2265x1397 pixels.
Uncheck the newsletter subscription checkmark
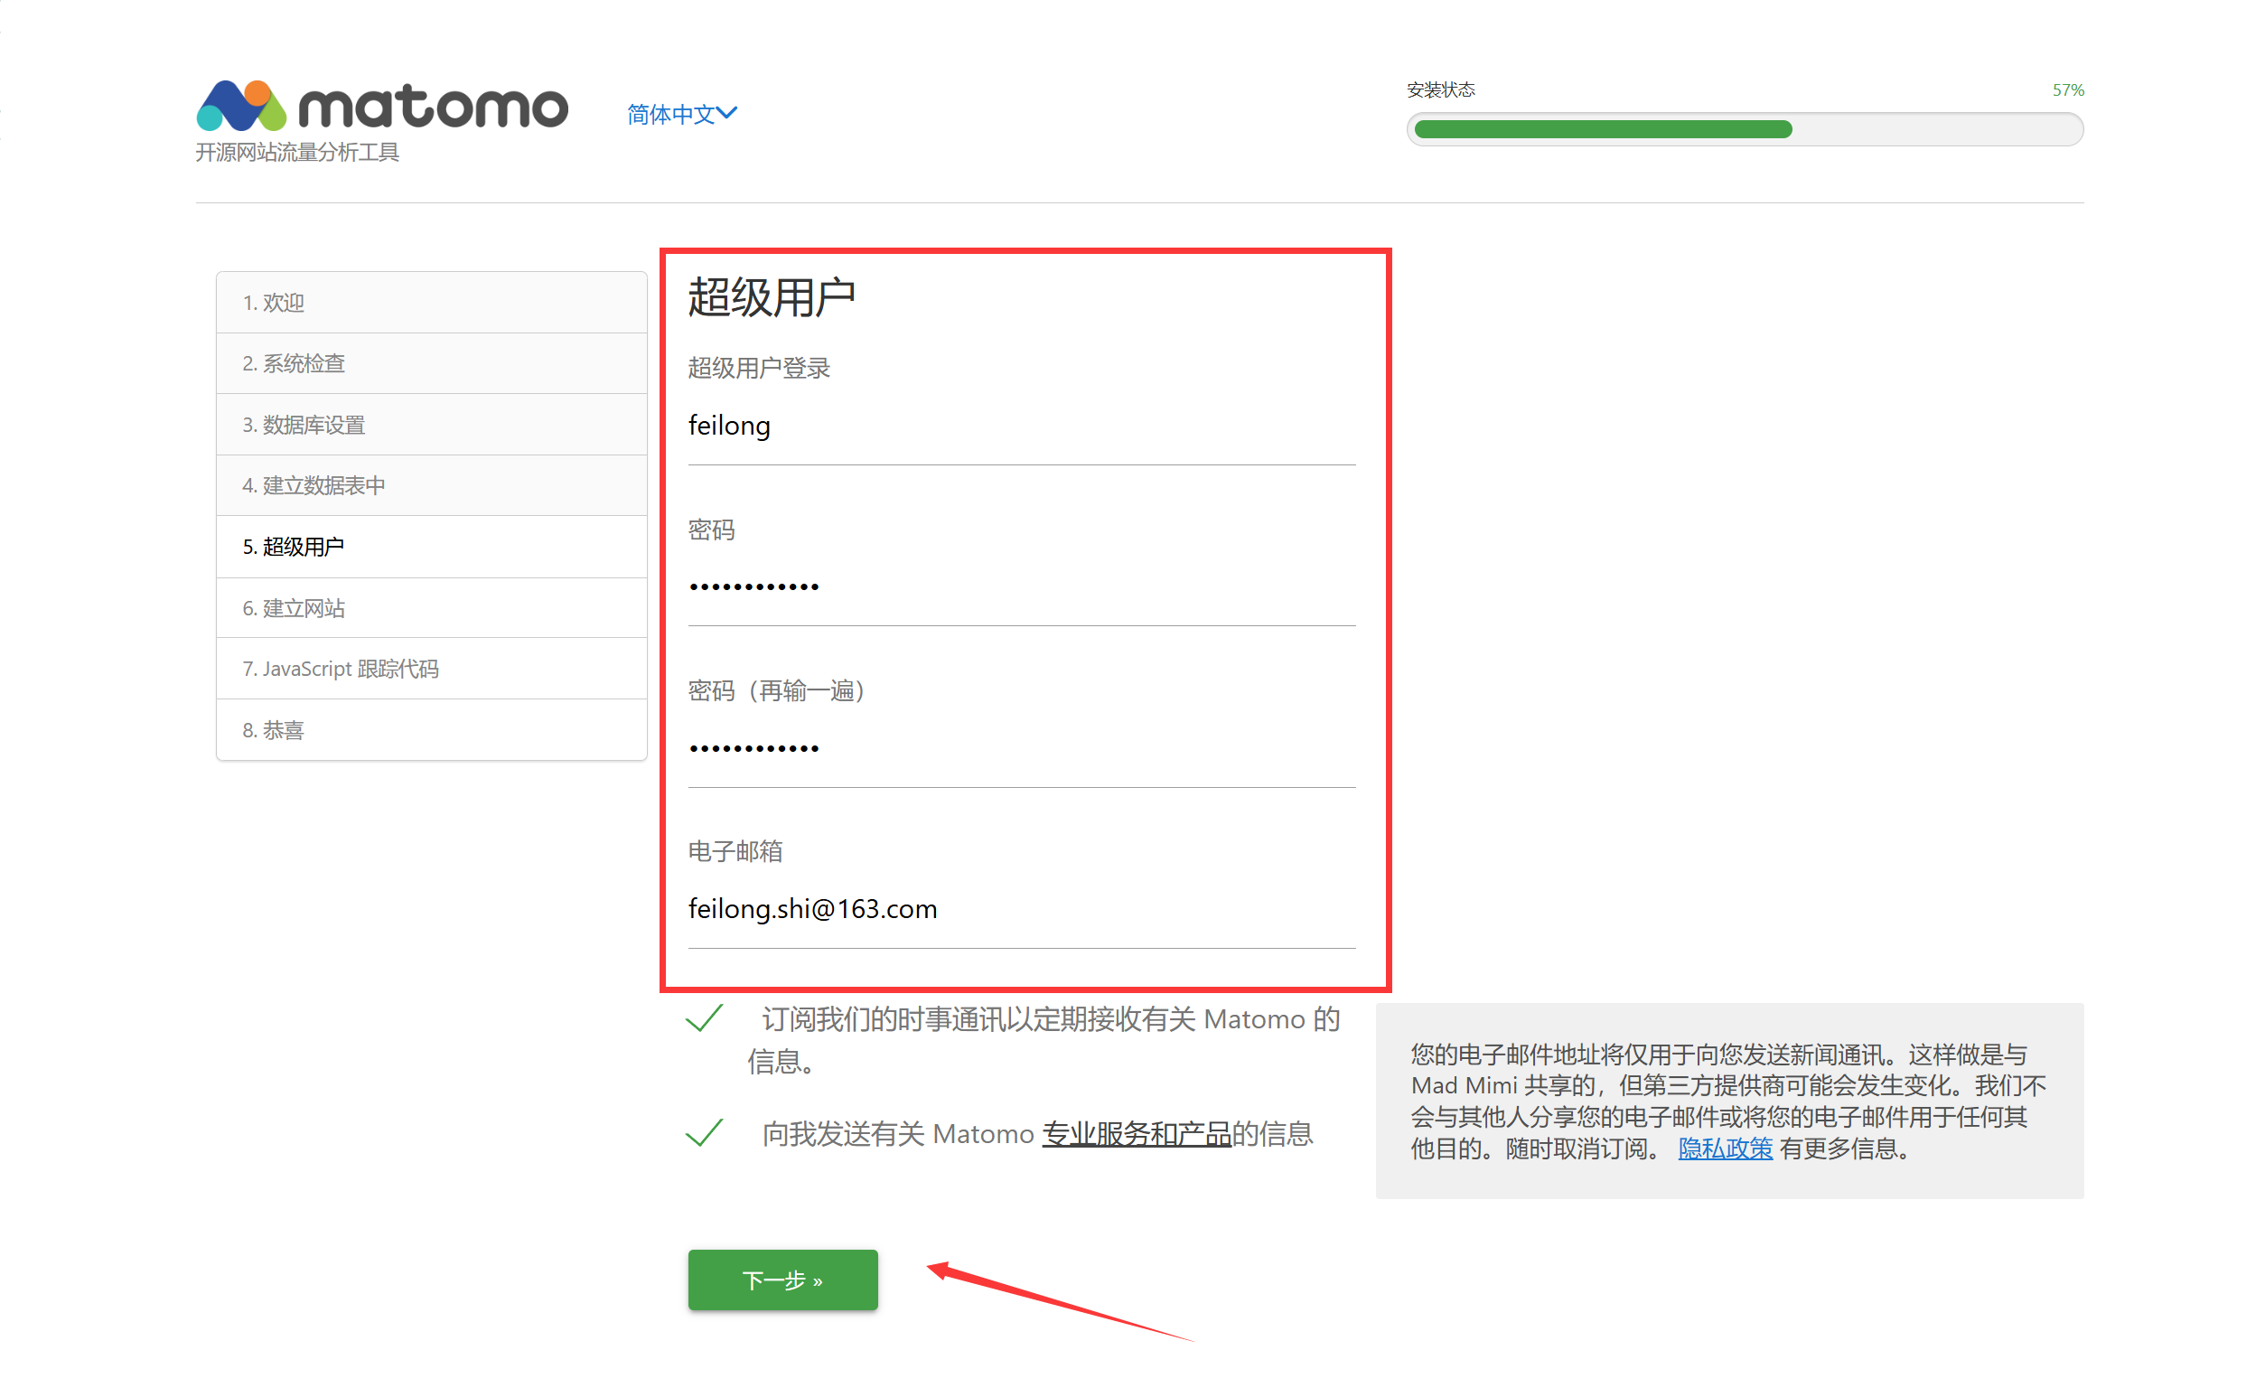705,1018
